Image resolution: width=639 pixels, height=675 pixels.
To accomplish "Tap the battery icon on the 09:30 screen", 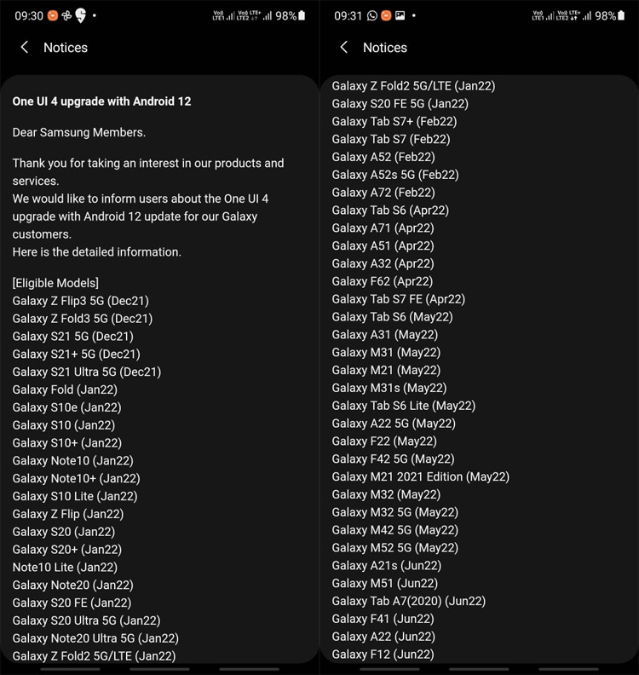I will click(x=303, y=16).
